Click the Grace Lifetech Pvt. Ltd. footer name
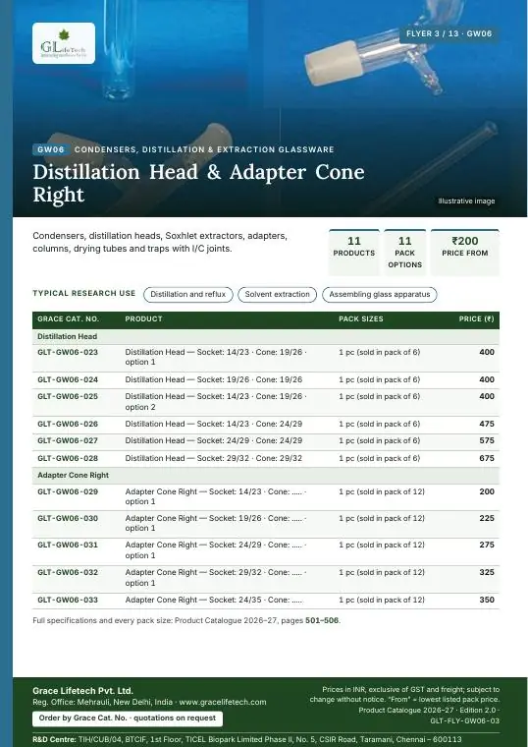528x747 pixels. point(82,691)
